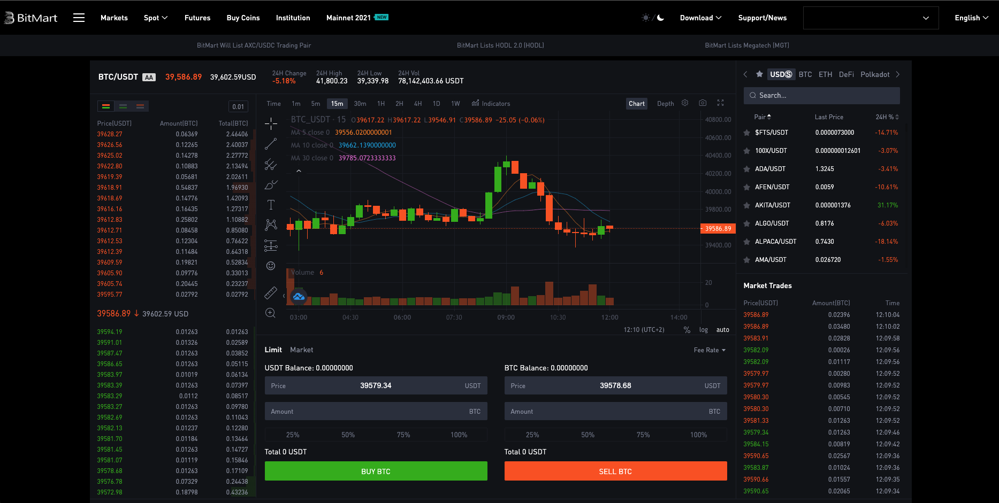This screenshot has width=999, height=503.
Task: Show previous market categories with the left chevron
Action: [745, 74]
